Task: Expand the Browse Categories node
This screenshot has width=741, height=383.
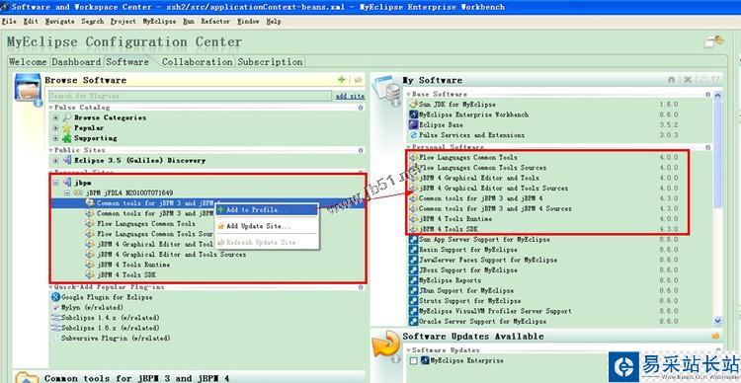Action: click(x=55, y=117)
